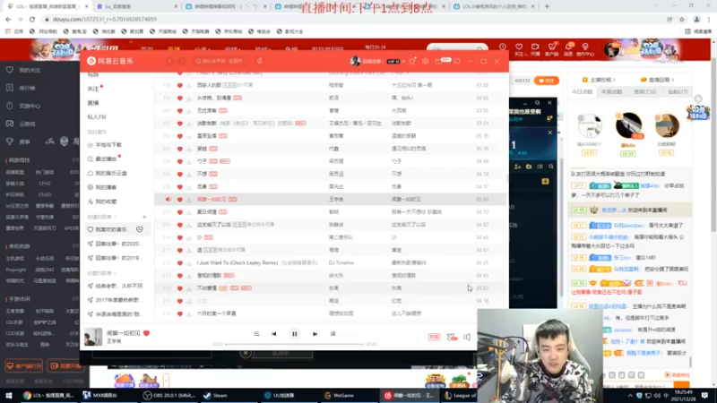Unlike the song 不想

[180, 174]
